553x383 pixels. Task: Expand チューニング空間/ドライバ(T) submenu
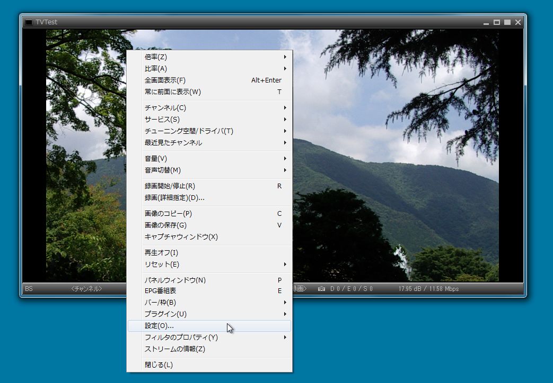pyautogui.click(x=209, y=131)
